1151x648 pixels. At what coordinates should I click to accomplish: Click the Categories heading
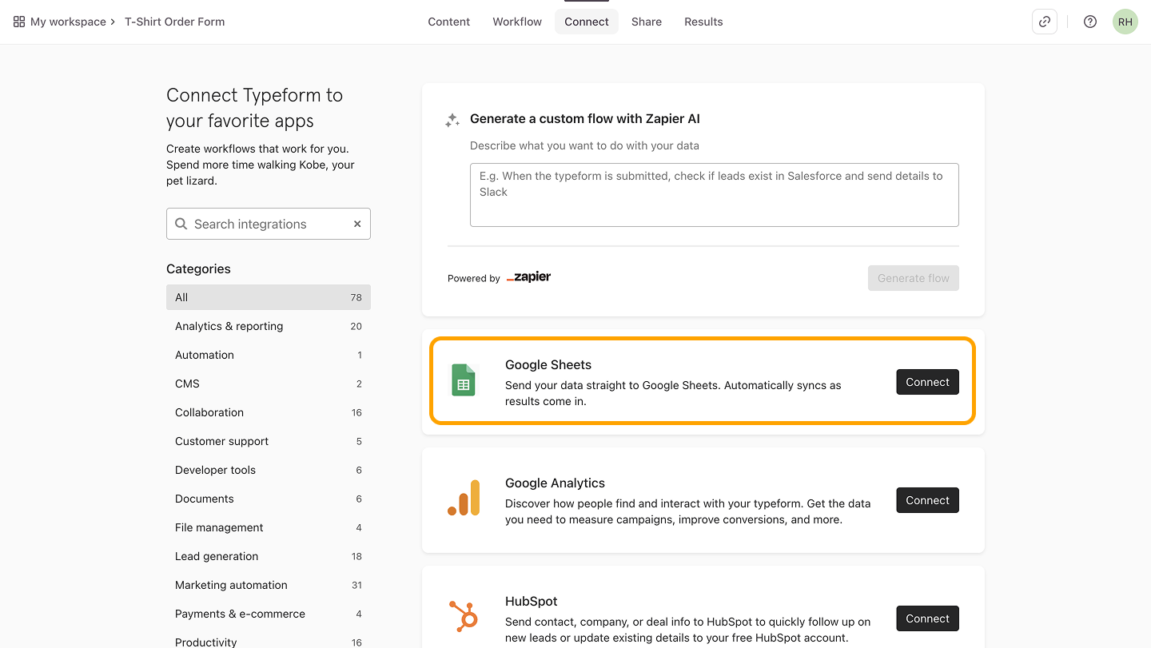point(198,268)
